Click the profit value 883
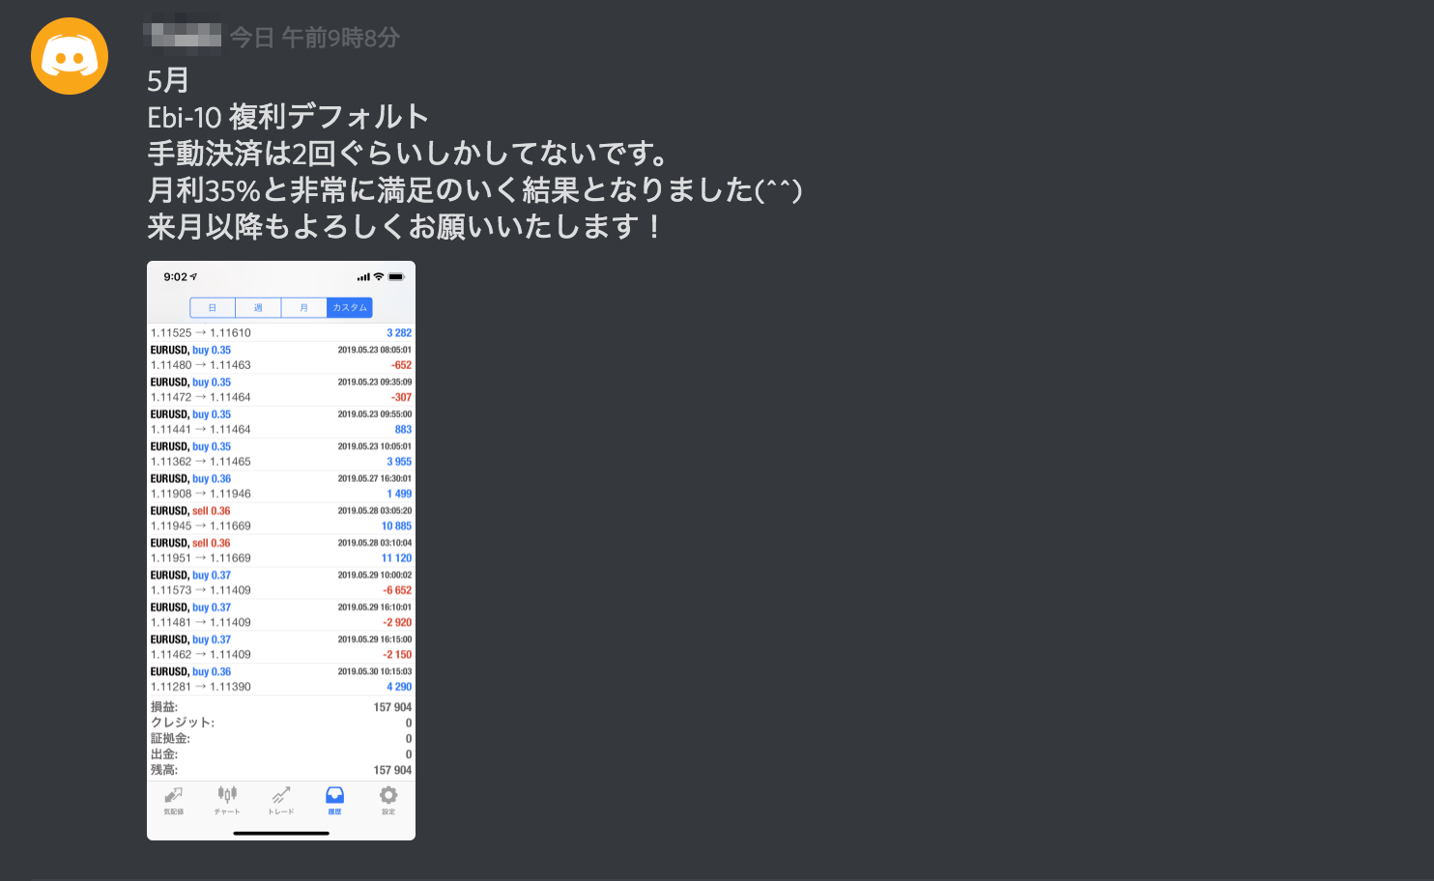This screenshot has width=1434, height=881. point(403,430)
